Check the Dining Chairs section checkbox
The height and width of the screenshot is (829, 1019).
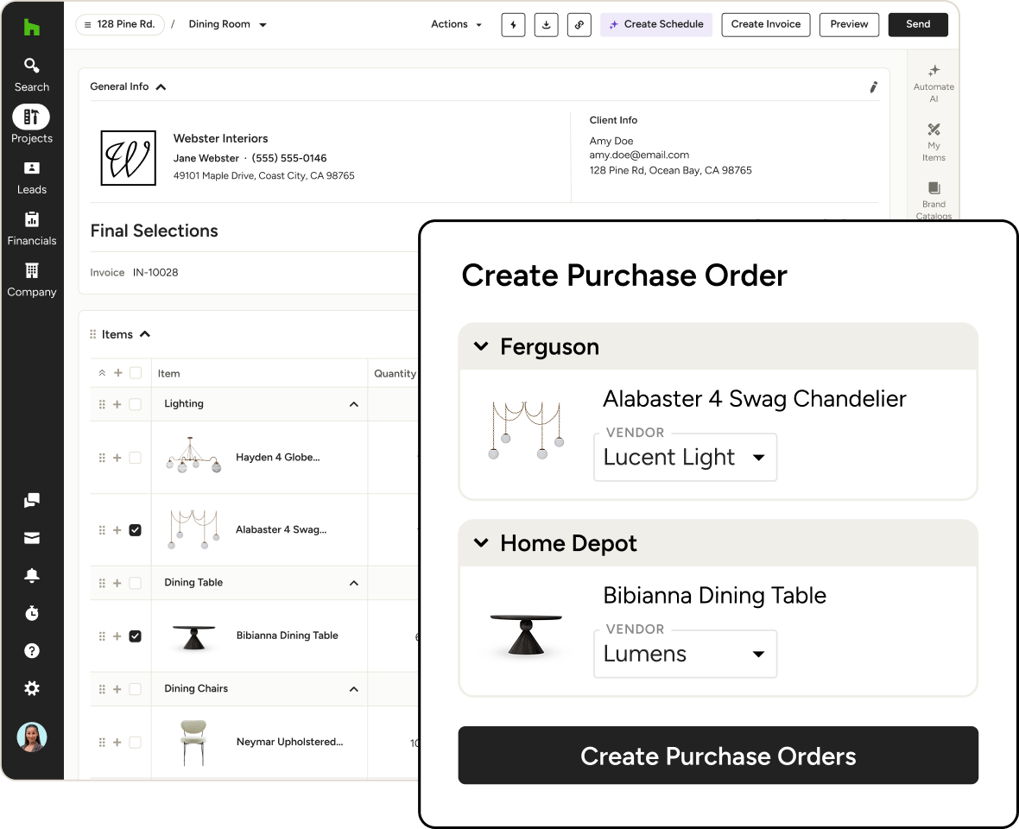[136, 689]
